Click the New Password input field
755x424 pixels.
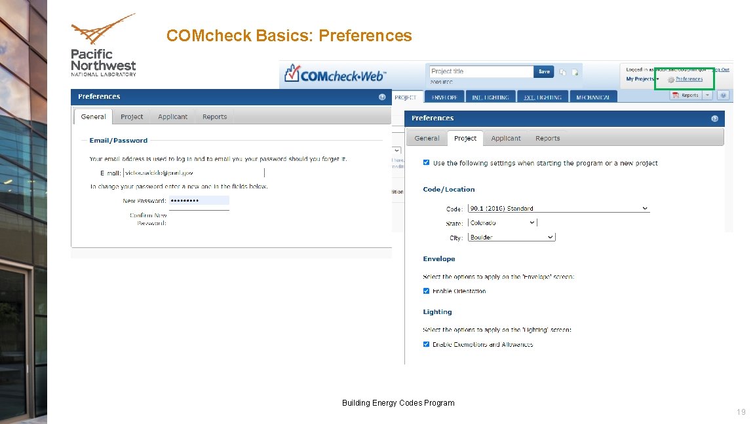199,201
